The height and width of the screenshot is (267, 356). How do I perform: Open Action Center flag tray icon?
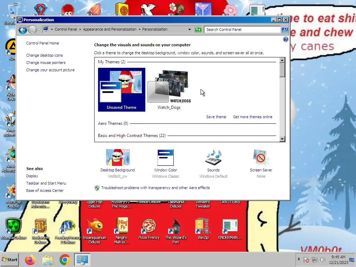[306, 259]
